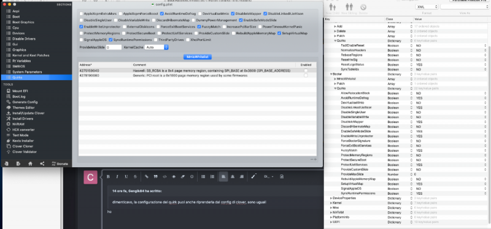The height and width of the screenshot is (229, 491).
Task: Toggle bold formatting in the forum editor
Action: 108,176
